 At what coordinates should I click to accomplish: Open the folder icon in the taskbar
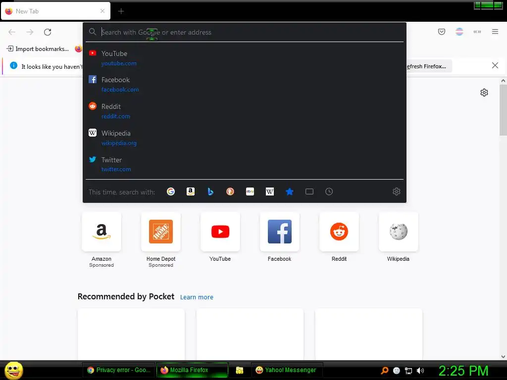pyautogui.click(x=239, y=370)
